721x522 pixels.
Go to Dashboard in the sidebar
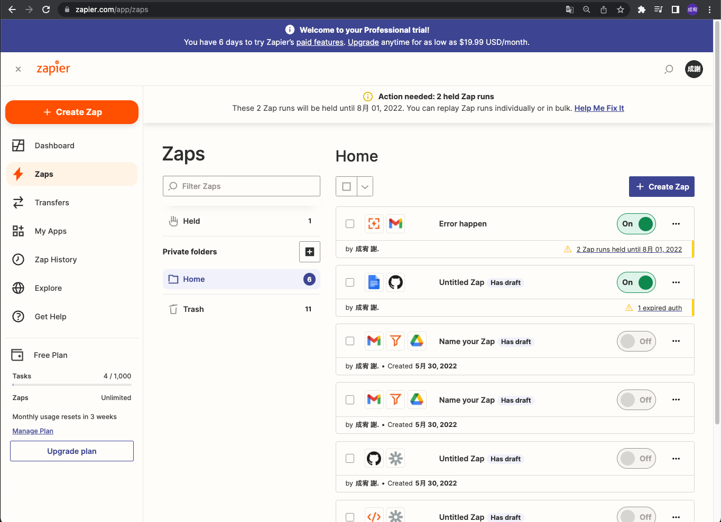72,146
